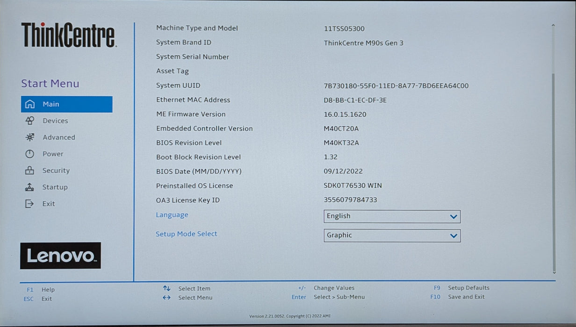Select the ME Firmware Version label
576x327 pixels.
tap(191, 114)
